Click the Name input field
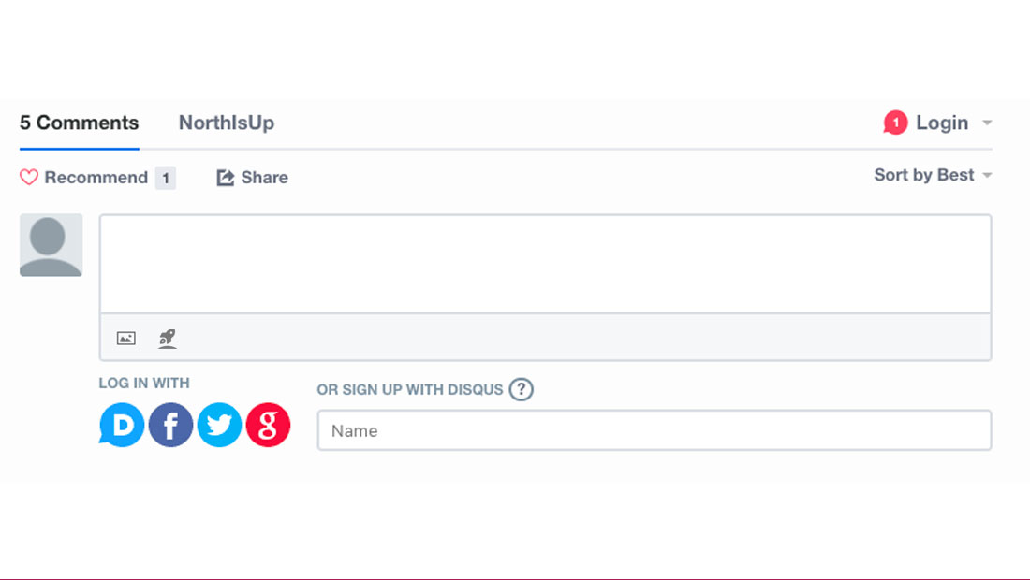 pos(655,430)
